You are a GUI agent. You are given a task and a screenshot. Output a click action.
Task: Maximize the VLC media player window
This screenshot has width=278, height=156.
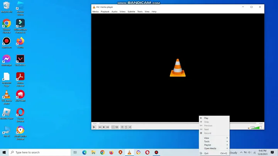click(251, 7)
